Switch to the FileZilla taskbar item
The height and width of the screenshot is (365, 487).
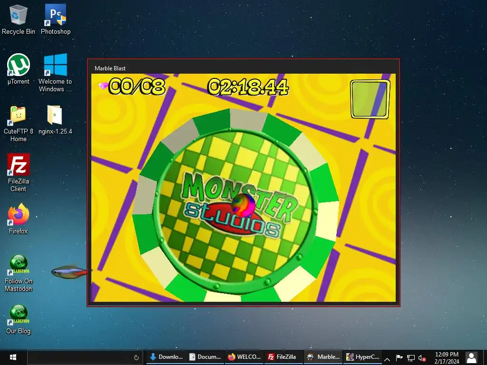click(283, 357)
